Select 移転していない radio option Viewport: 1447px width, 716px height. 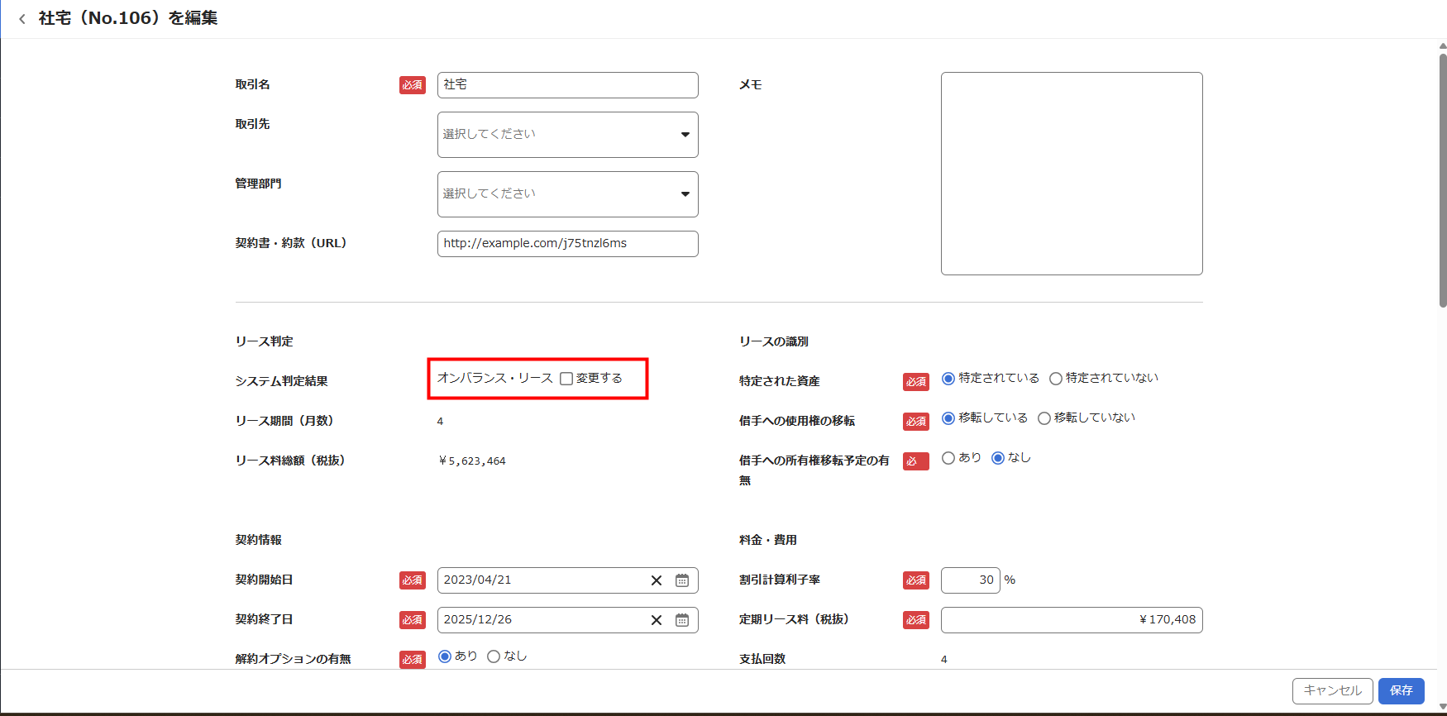pos(1044,418)
